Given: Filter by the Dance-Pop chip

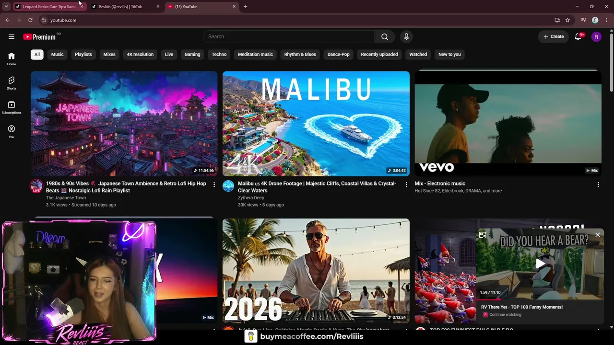Looking at the screenshot, I should 339,54.
